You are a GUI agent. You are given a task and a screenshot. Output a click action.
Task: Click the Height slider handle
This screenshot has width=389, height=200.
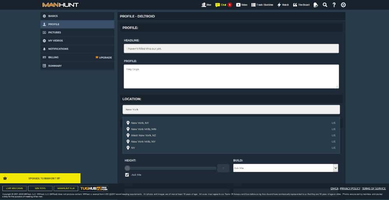pyautogui.click(x=127, y=168)
